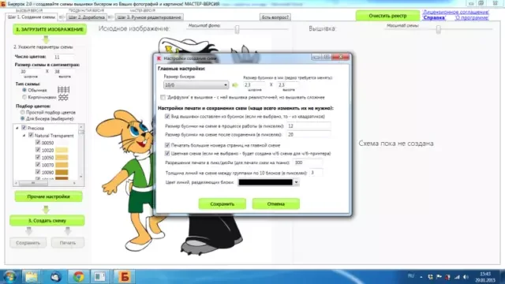Click the left panel Сохранить button
This screenshot has width=505, height=284.
pos(28,243)
